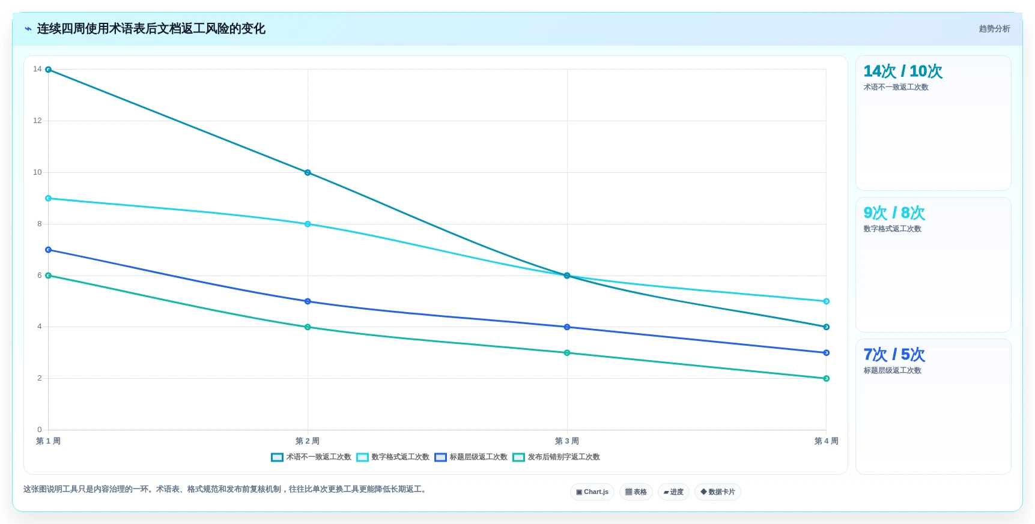The image size is (1035, 524).
Task: Toggle 标题层级返工次数 legend swatch
Action: 440,457
